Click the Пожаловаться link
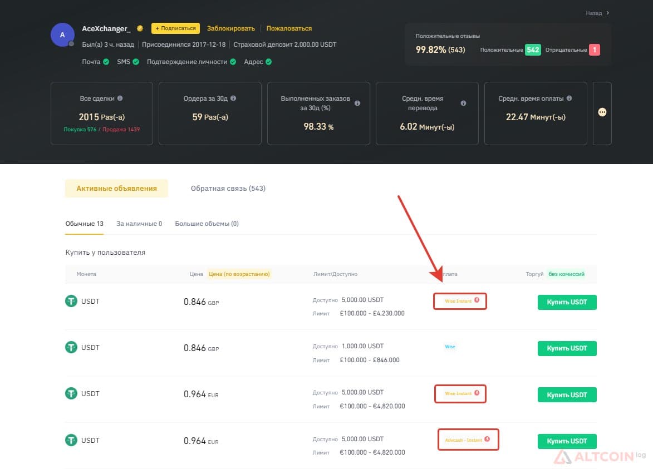653x469 pixels. (289, 28)
